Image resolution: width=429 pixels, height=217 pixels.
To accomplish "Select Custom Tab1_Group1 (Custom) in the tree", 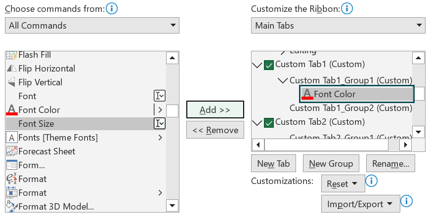I will 351,80.
